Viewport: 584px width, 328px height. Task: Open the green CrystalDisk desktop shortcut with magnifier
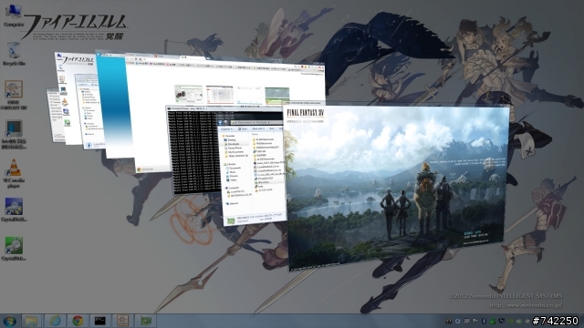point(14,249)
